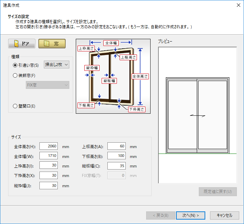244x224 pixels.
Task: Select the 窓 (window) type button
Action: [52, 44]
